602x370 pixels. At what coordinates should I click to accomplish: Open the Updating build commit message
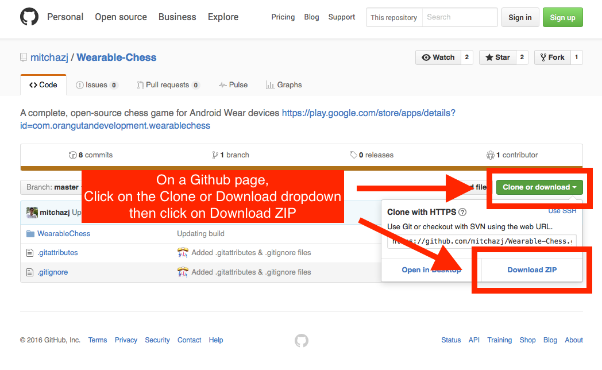point(200,234)
